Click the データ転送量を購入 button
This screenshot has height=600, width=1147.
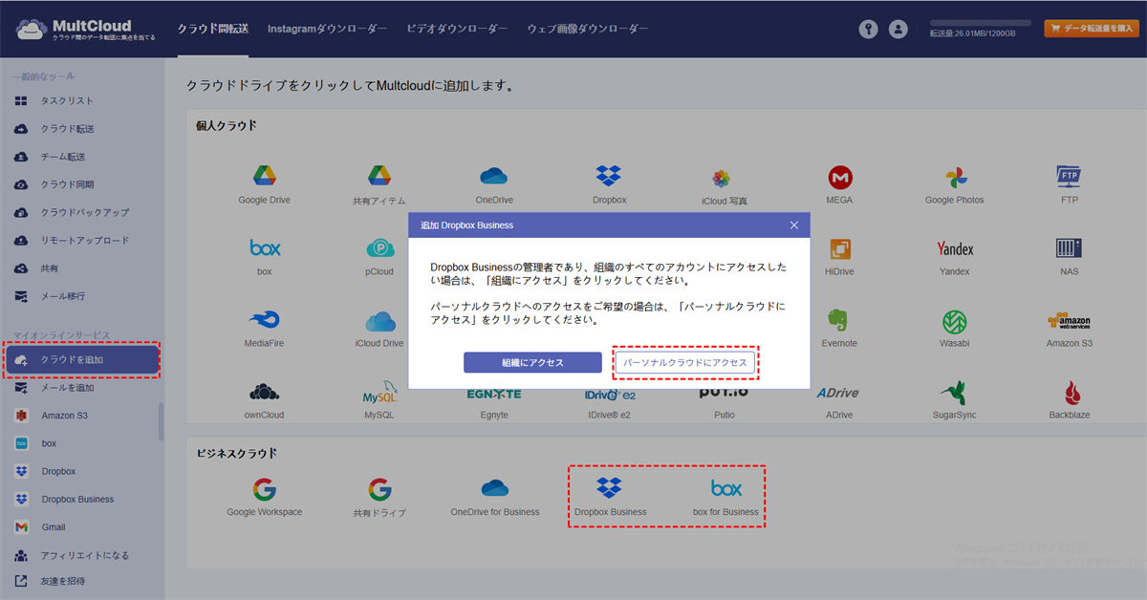pos(1092,29)
